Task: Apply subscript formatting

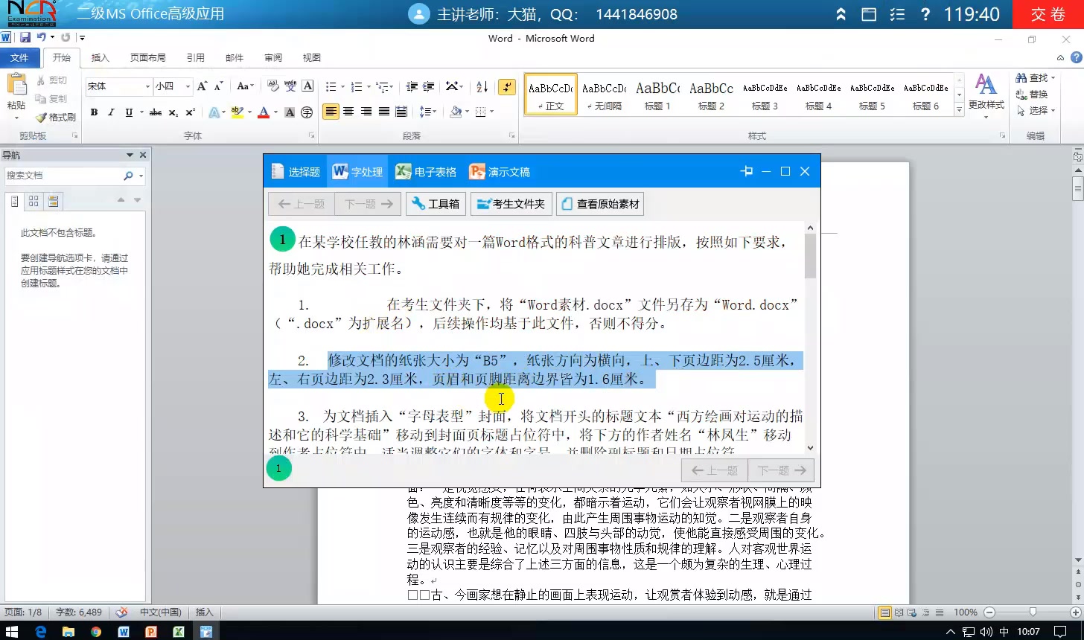Action: point(173,112)
